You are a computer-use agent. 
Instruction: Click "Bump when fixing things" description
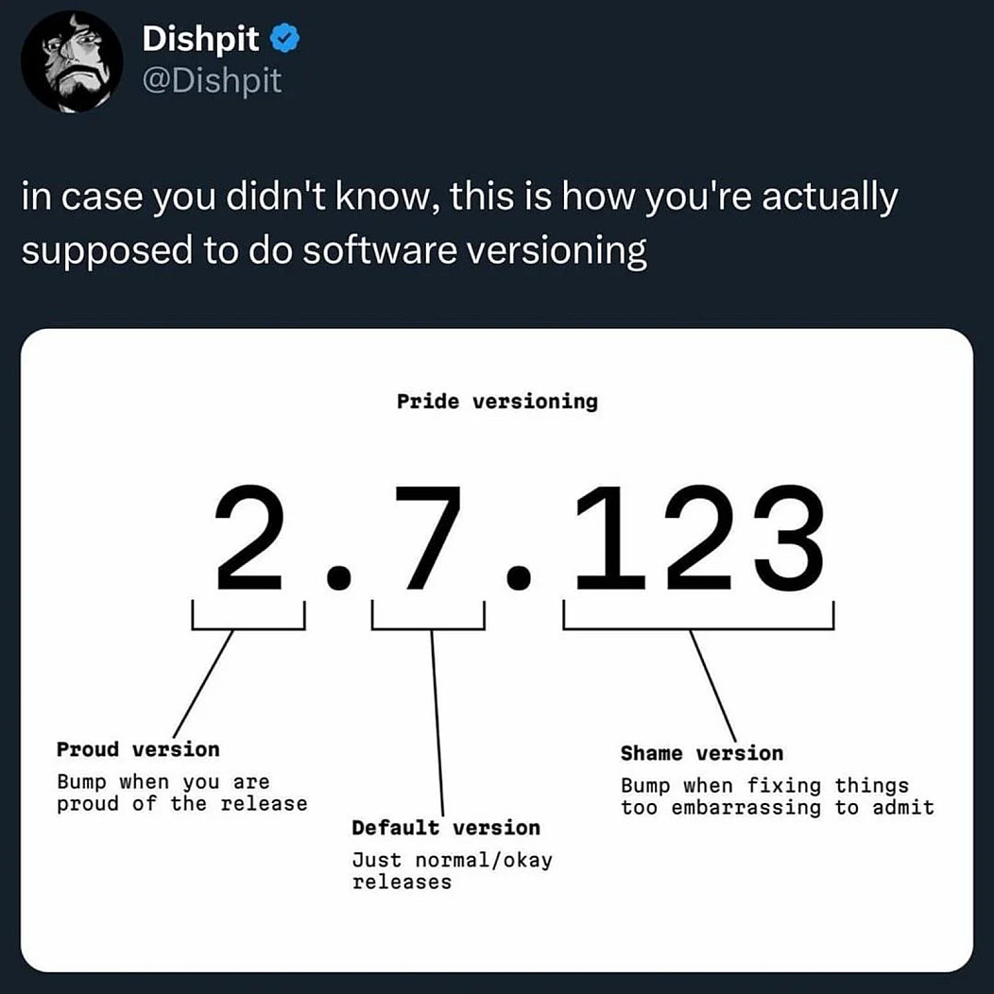pos(777,797)
